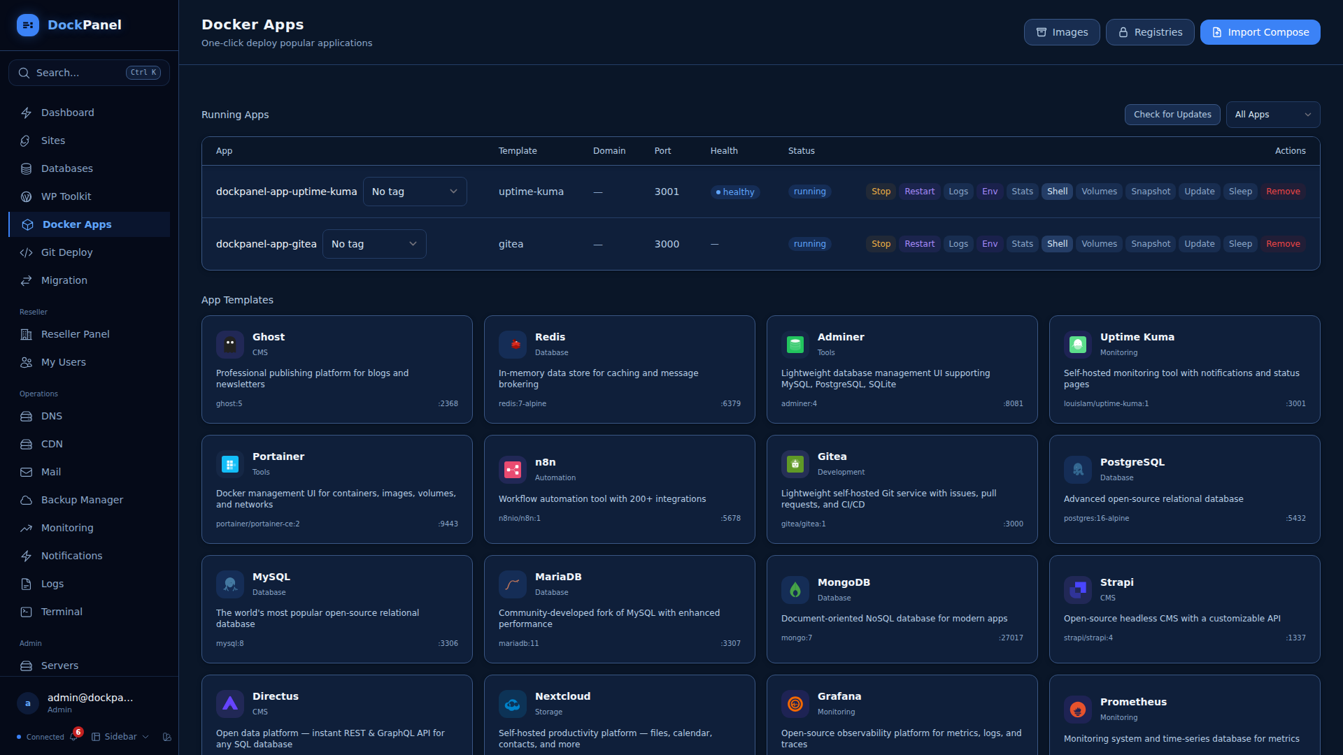Screen dimensions: 1343x755
Task: Open the notifications bell with badge 6
Action: pyautogui.click(x=74, y=736)
